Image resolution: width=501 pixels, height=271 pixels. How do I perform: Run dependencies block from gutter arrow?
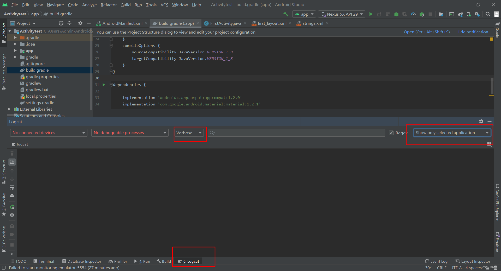pyautogui.click(x=104, y=85)
